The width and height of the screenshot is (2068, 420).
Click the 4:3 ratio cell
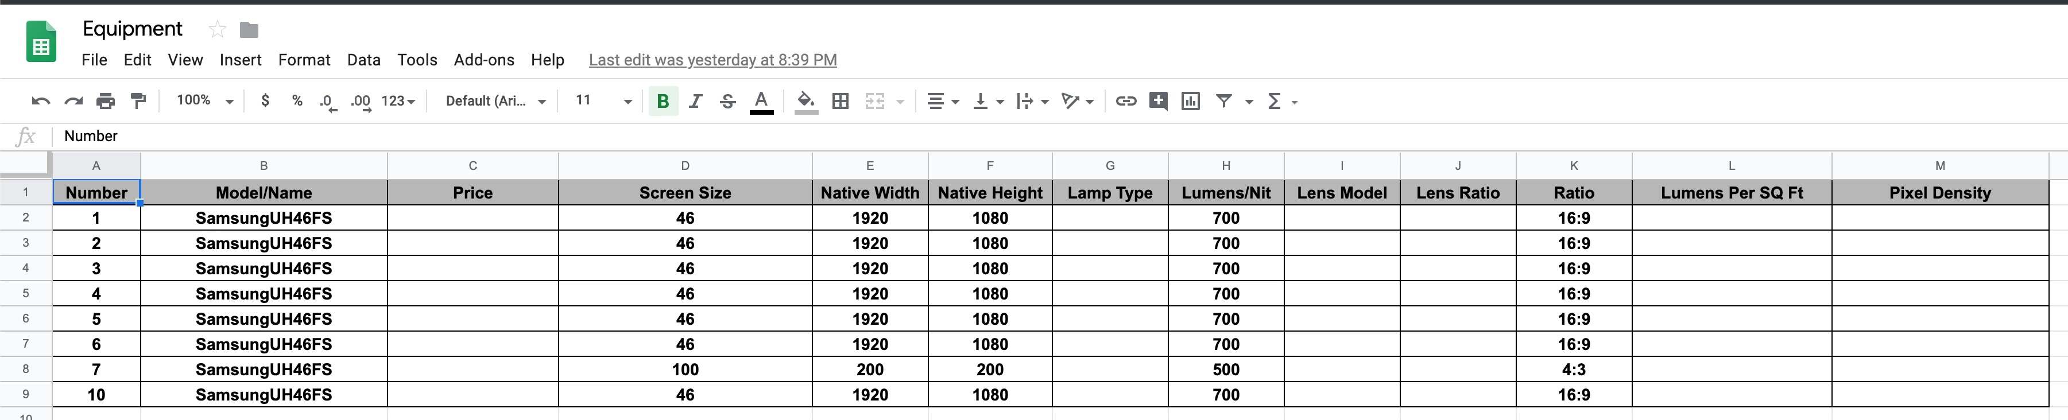[1574, 370]
